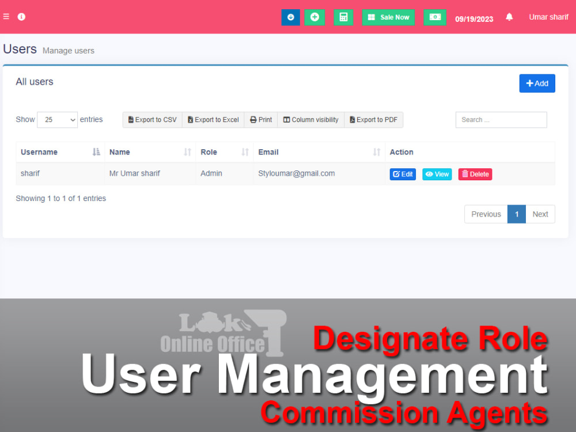
Task: Sort by the Username column
Action: coord(60,152)
